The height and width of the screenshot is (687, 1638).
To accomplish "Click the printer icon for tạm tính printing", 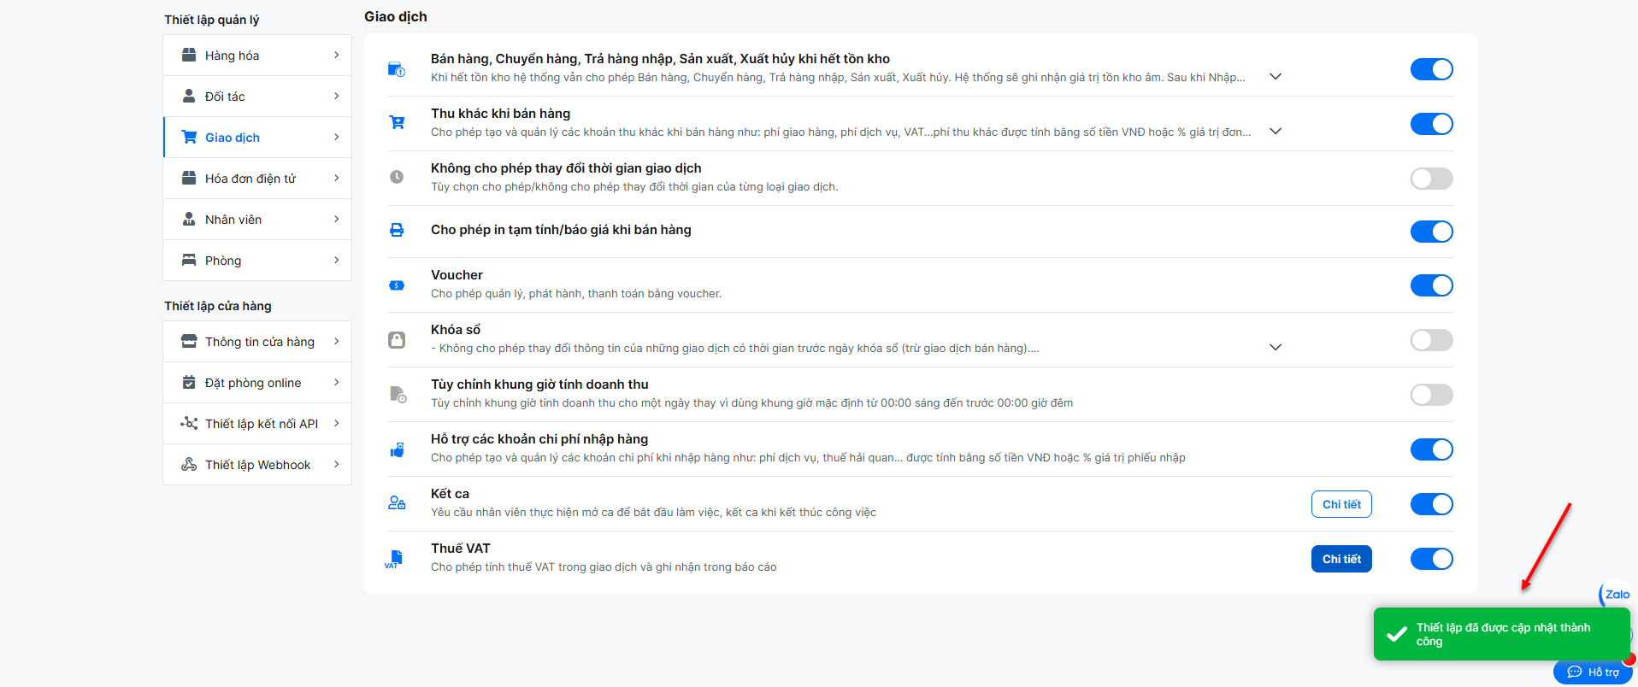I will coord(397,230).
